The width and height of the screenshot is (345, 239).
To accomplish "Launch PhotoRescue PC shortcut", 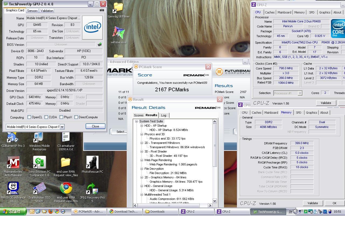I will click(x=92, y=164).
